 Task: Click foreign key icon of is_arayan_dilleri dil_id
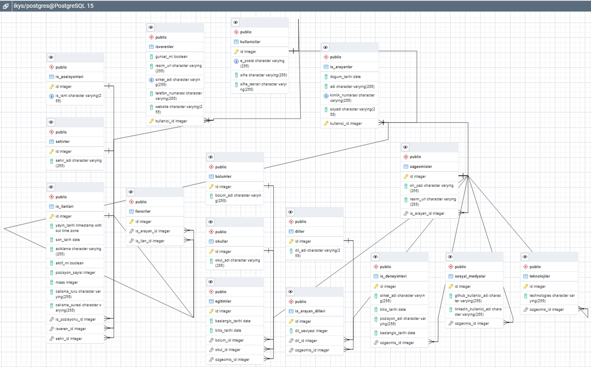tap(291, 340)
